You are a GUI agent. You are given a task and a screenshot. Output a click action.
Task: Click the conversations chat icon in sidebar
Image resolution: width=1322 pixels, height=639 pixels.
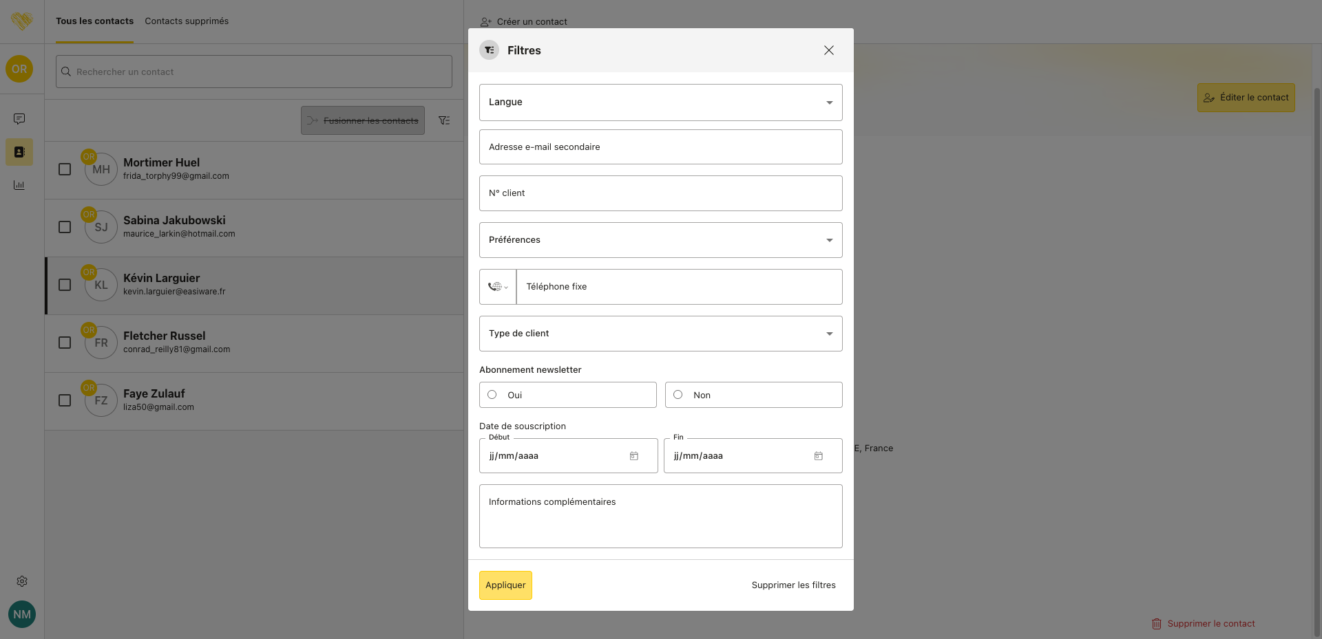pyautogui.click(x=19, y=119)
